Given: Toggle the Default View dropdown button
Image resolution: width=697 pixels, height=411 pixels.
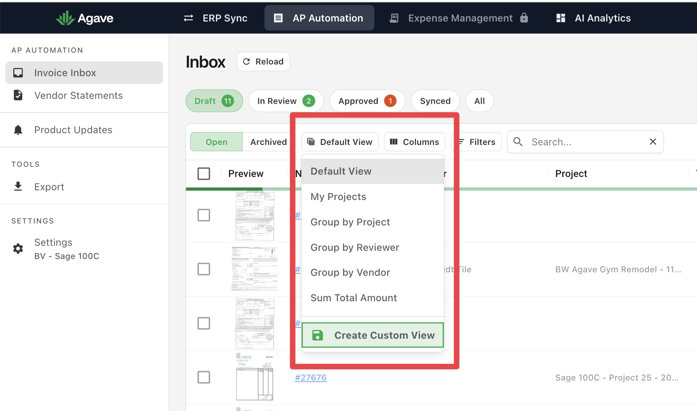Looking at the screenshot, I should click(x=340, y=142).
